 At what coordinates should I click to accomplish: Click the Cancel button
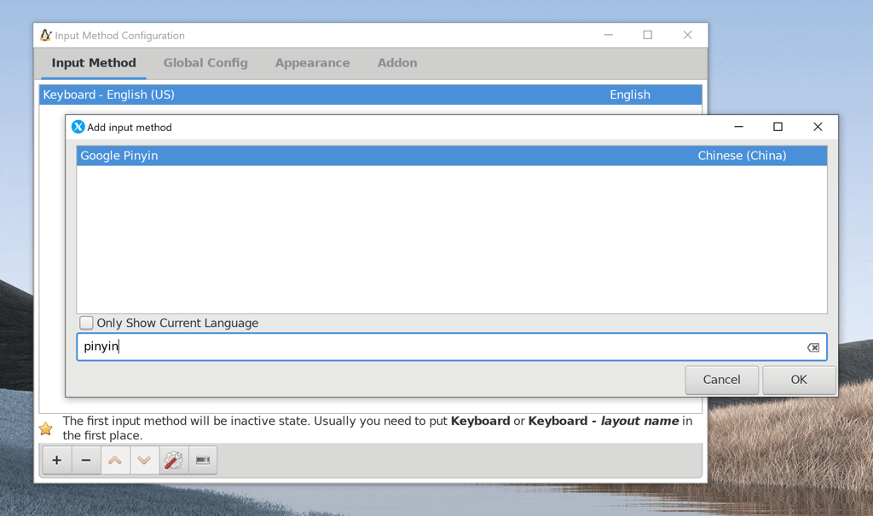[721, 380]
